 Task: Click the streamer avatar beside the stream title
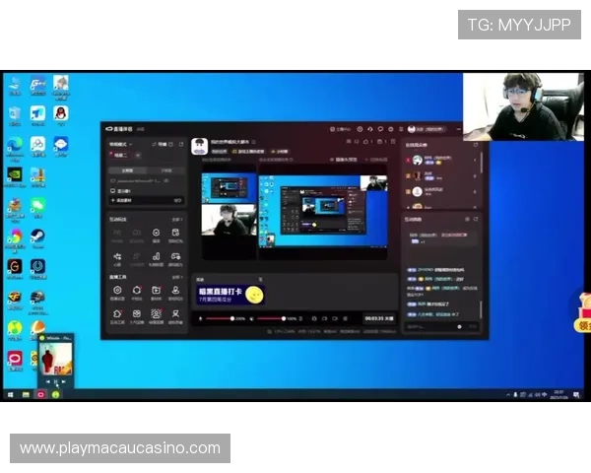point(198,144)
